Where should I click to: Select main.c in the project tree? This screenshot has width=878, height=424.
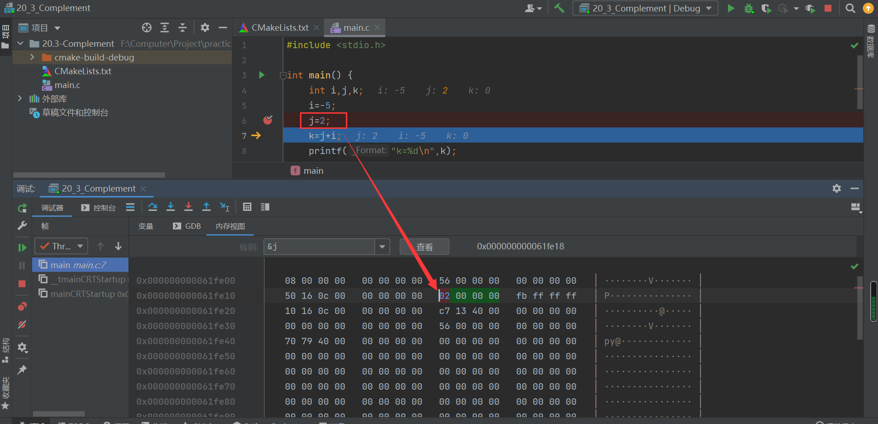click(67, 85)
